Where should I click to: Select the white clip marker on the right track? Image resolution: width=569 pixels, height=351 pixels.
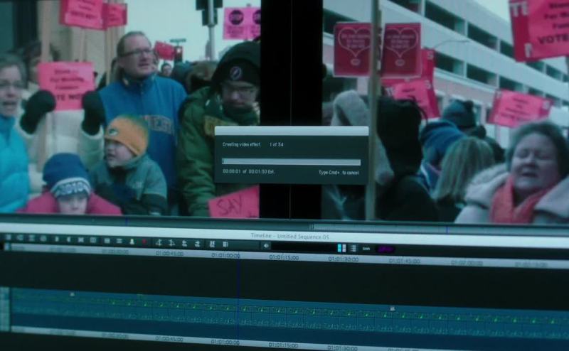(x=392, y=308)
